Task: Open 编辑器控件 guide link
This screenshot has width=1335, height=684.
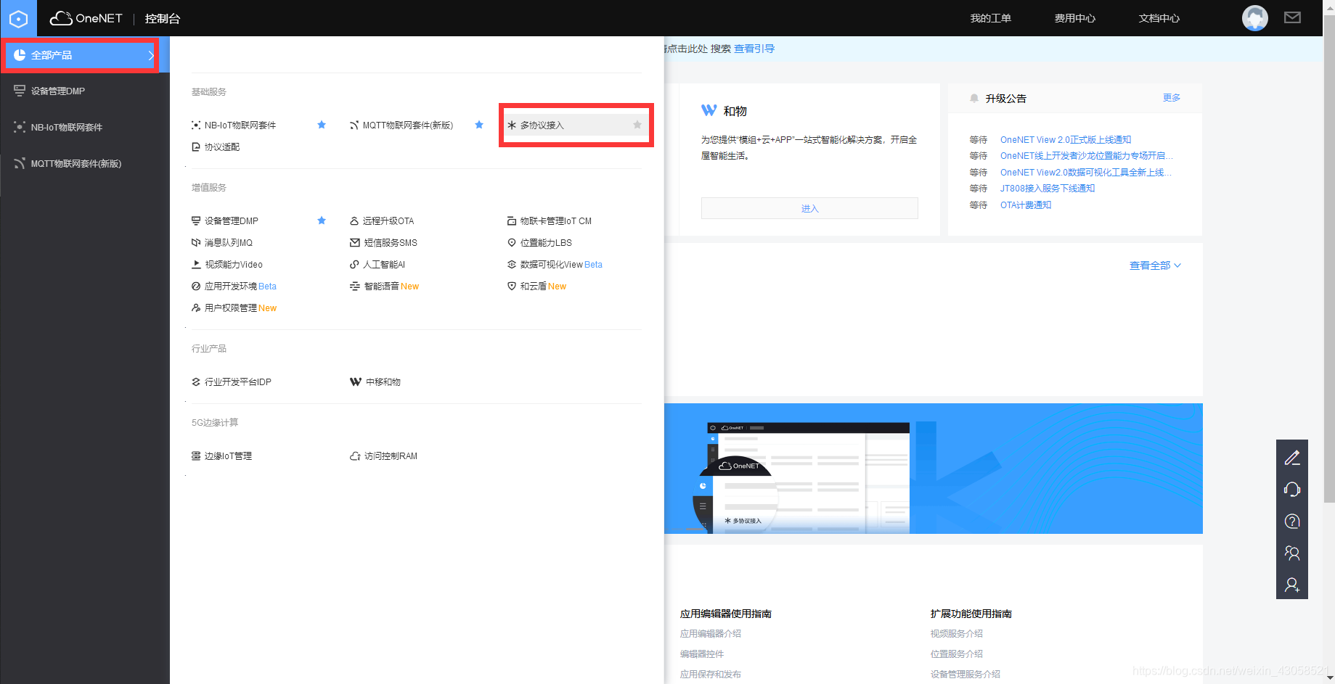Action: tap(702, 654)
